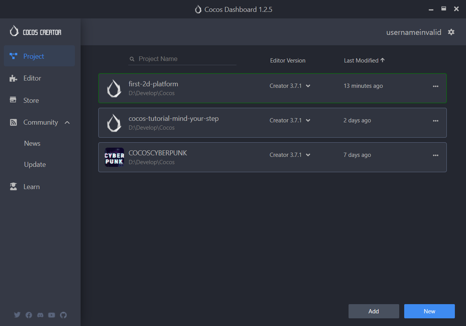Switch to the Editor section in the sidebar
The image size is (466, 326).
pyautogui.click(x=32, y=78)
